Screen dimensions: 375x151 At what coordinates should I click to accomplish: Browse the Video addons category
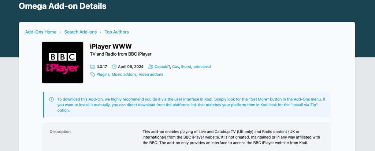coord(151,74)
